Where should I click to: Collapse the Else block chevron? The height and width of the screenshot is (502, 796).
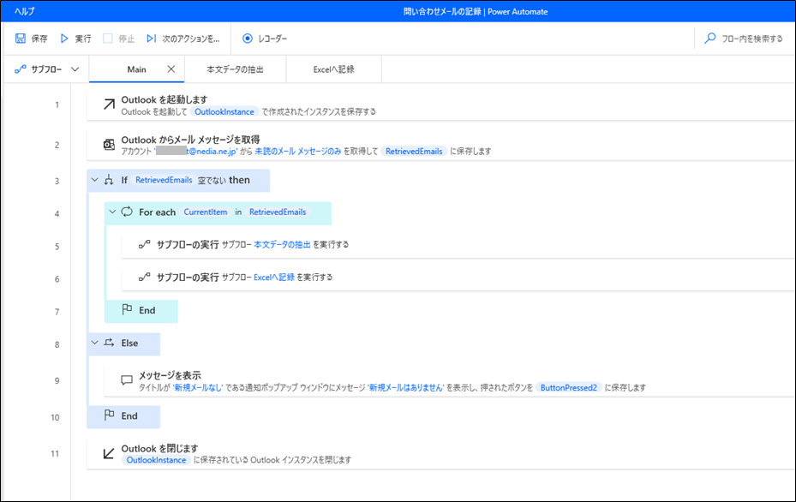click(x=95, y=343)
